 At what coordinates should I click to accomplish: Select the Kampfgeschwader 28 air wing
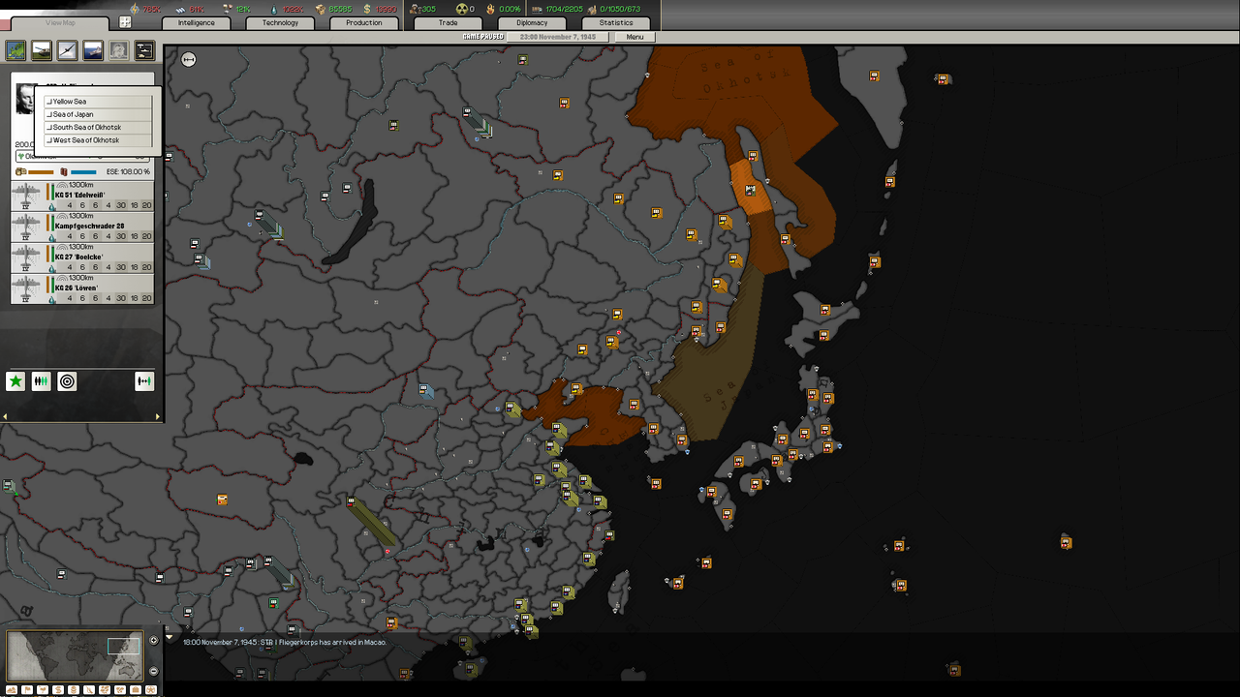click(82, 227)
